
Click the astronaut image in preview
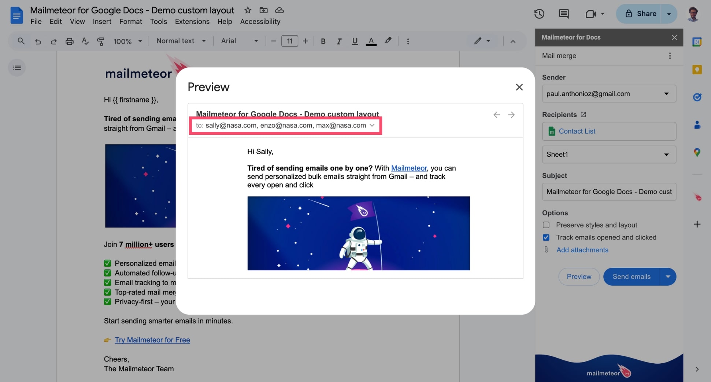[359, 233]
